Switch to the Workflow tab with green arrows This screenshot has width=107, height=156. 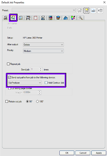pyautogui.click(x=13, y=18)
